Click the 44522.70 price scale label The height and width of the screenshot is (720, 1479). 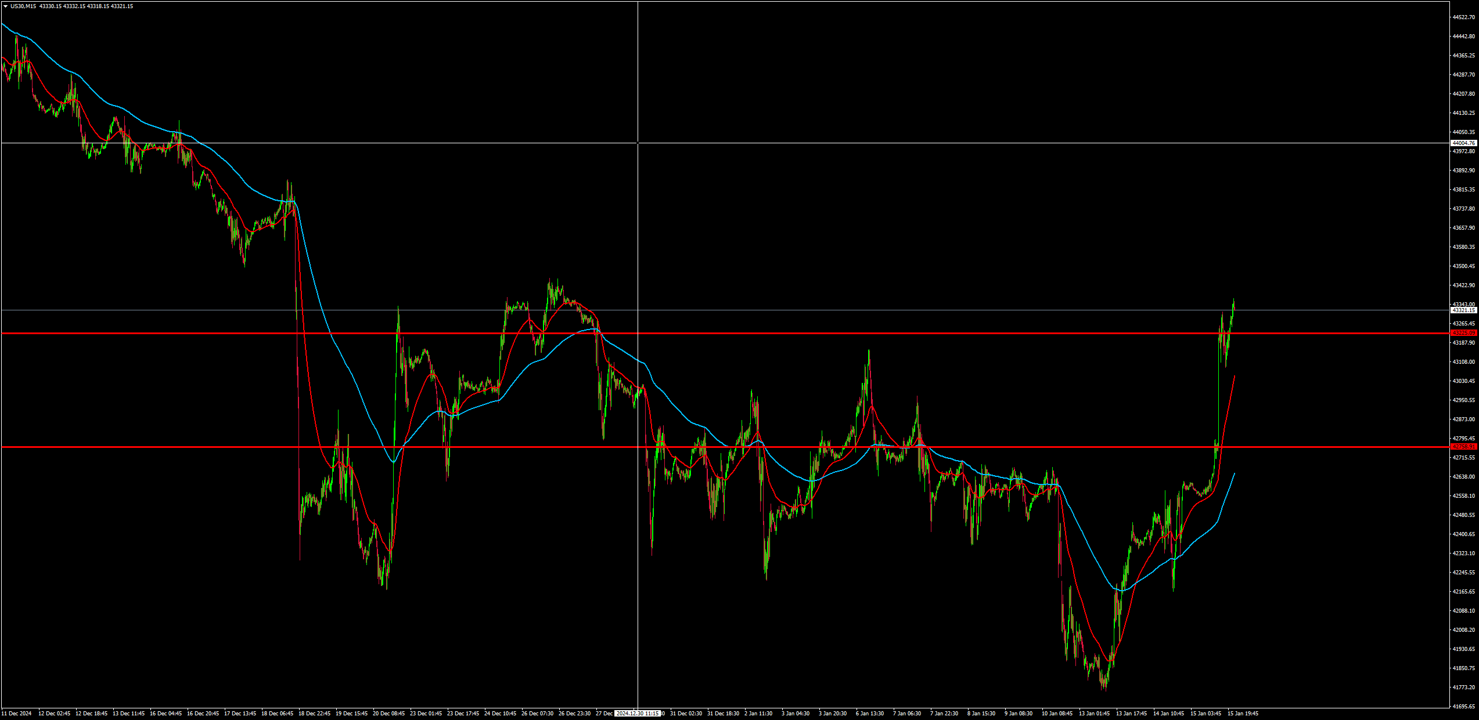tap(1464, 17)
